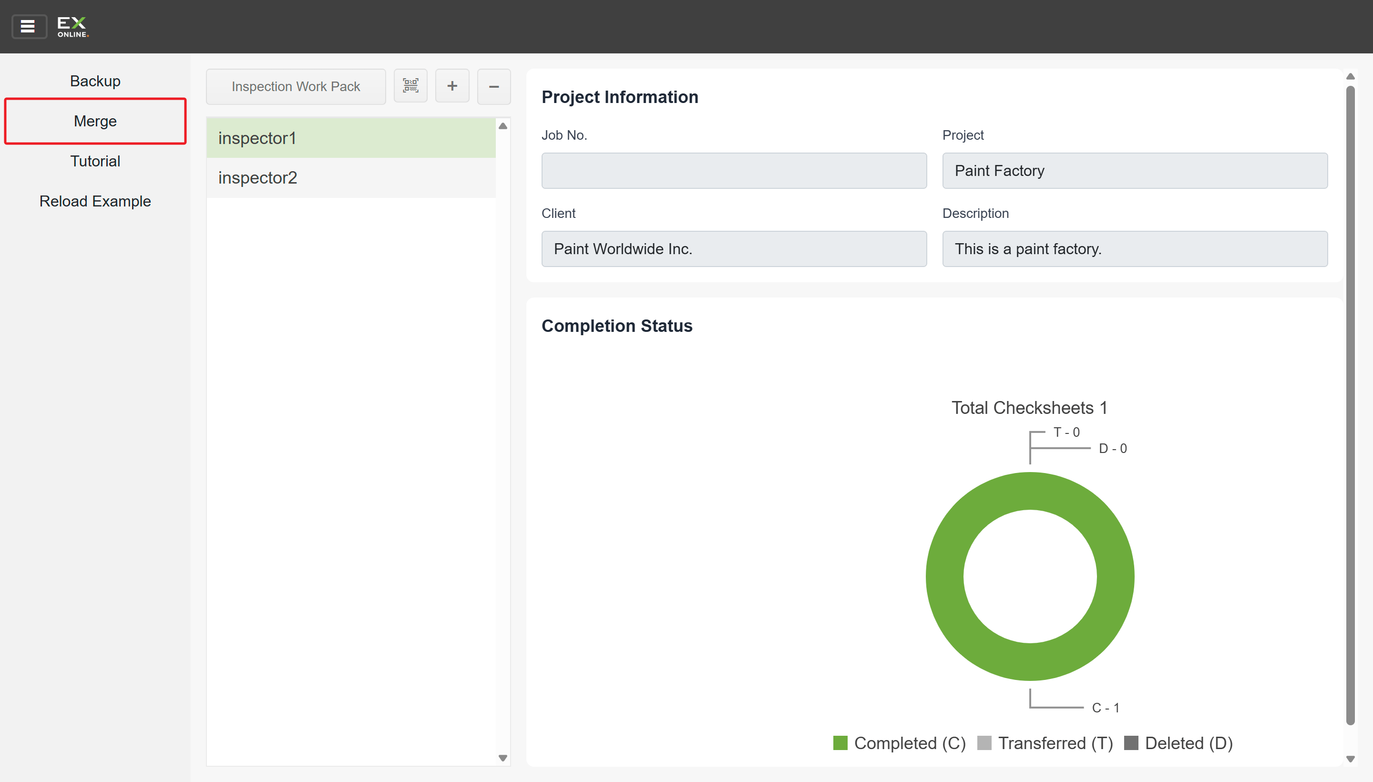Click the Inspection Work Pack button
Image resolution: width=1373 pixels, height=782 pixels.
point(296,86)
